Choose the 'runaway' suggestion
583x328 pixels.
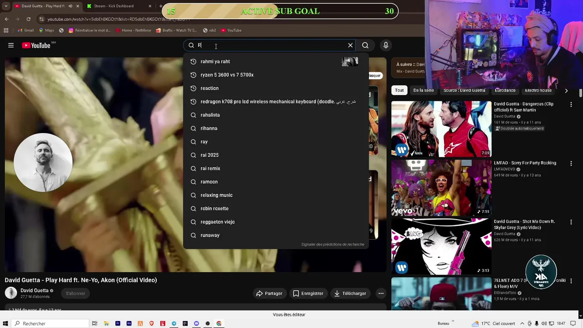point(276,235)
